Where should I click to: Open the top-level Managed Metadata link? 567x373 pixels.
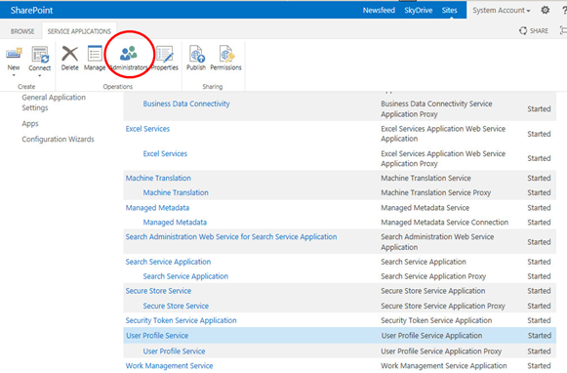pyautogui.click(x=157, y=208)
